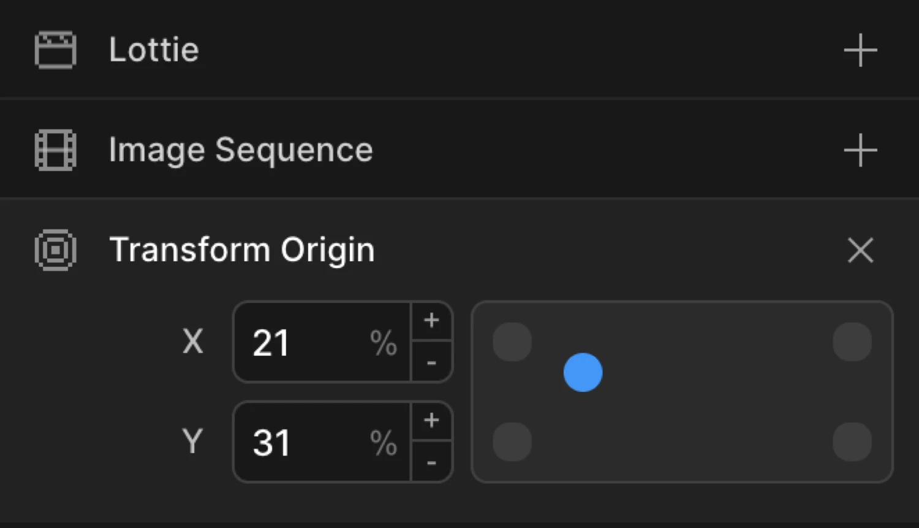The height and width of the screenshot is (528, 919).
Task: Click the Lottie section icon
Action: coord(55,50)
